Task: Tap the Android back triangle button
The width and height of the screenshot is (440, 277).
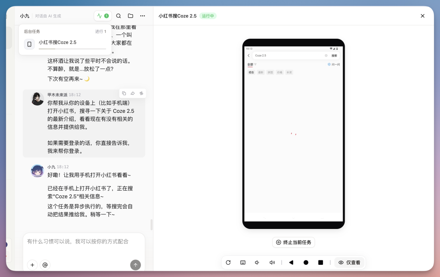Action: pyautogui.click(x=291, y=262)
